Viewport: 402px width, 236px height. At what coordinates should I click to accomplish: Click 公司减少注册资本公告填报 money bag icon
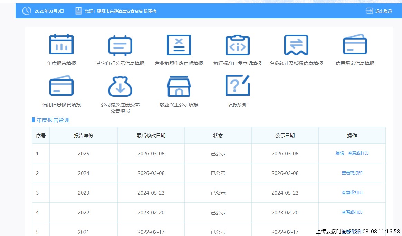click(120, 86)
